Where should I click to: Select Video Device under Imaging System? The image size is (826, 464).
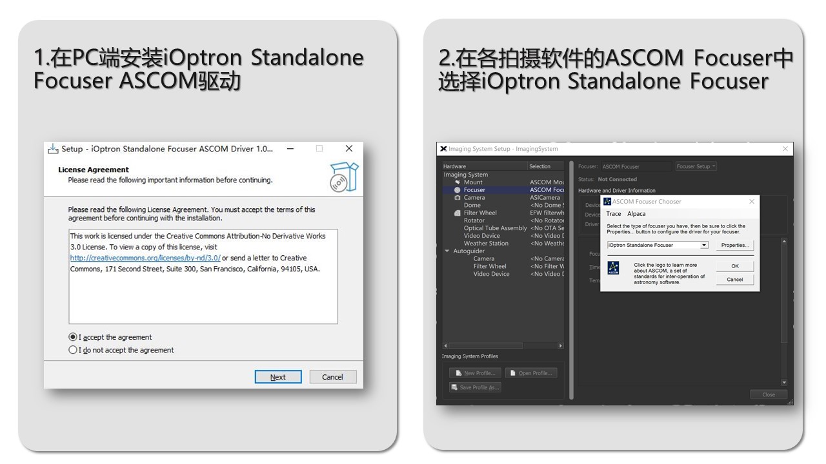tap(482, 236)
